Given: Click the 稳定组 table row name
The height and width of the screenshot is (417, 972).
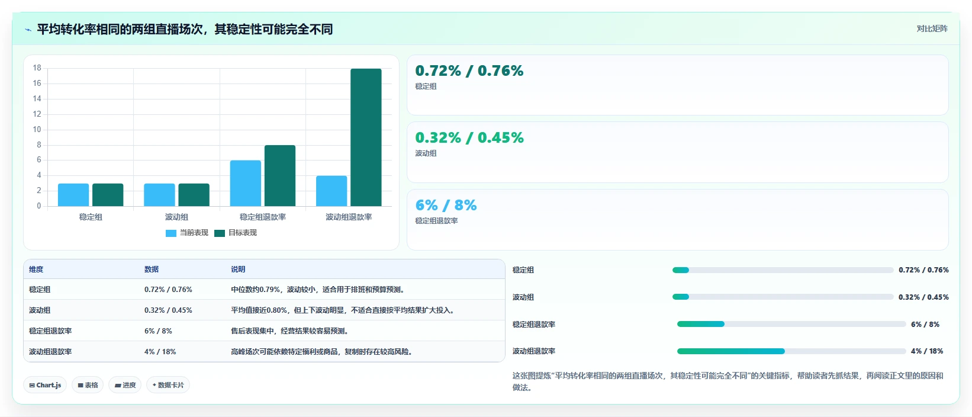Looking at the screenshot, I should coord(40,290).
